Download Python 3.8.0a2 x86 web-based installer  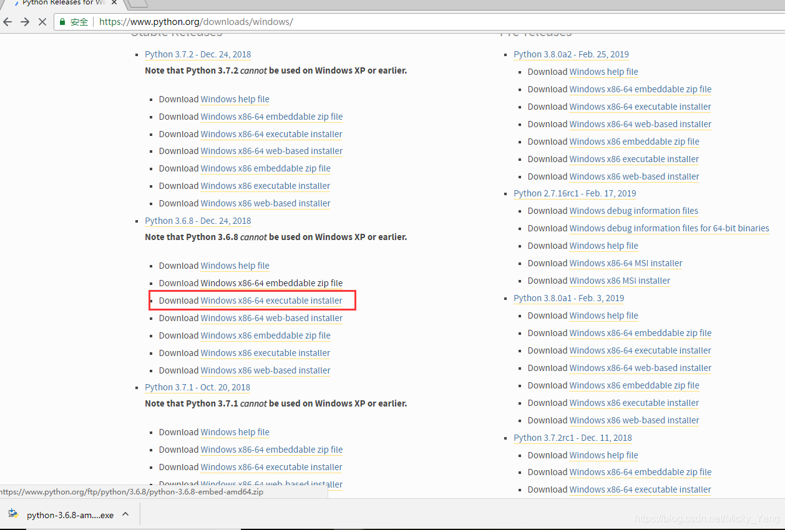(634, 176)
